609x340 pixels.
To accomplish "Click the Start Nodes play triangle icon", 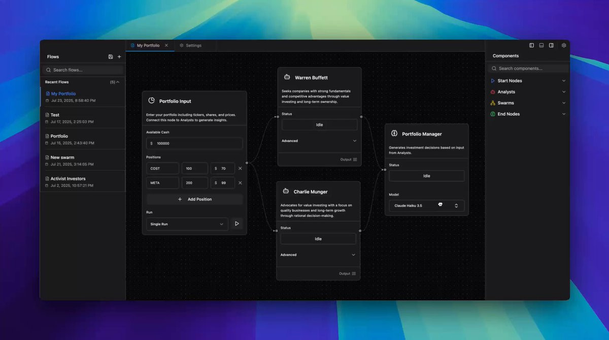I will tap(492, 81).
